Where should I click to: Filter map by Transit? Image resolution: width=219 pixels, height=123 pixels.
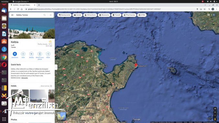tap(116, 15)
